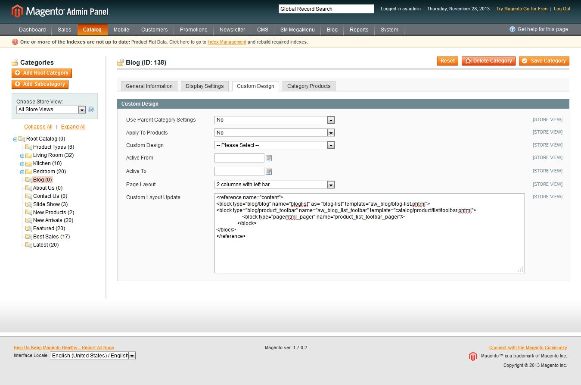Click the help icon beside Get help
The image size is (581, 385).
coord(513,29)
